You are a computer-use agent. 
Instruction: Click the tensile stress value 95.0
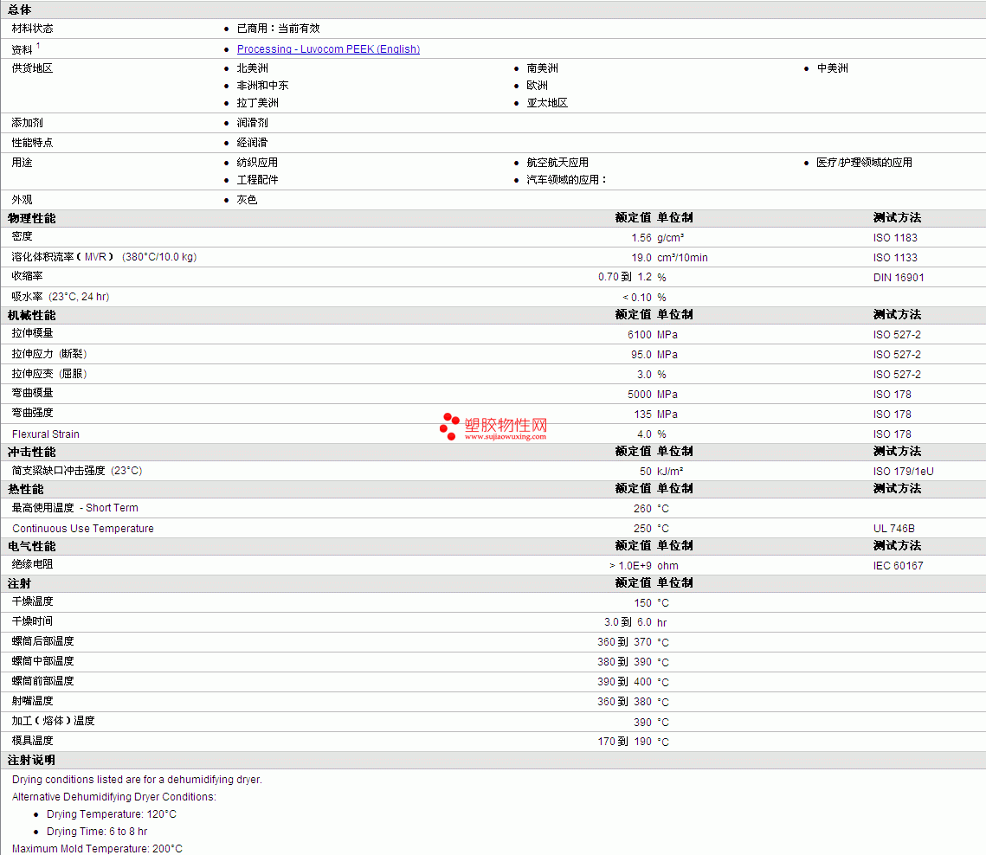[x=641, y=355]
